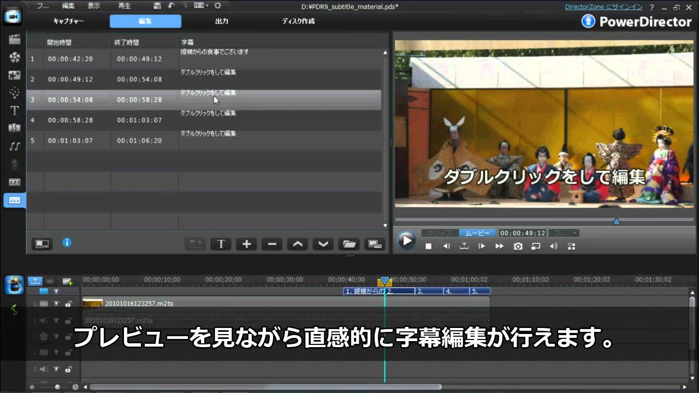Import subtitles with the folder button
Image resolution: width=699 pixels, height=393 pixels.
pos(349,244)
